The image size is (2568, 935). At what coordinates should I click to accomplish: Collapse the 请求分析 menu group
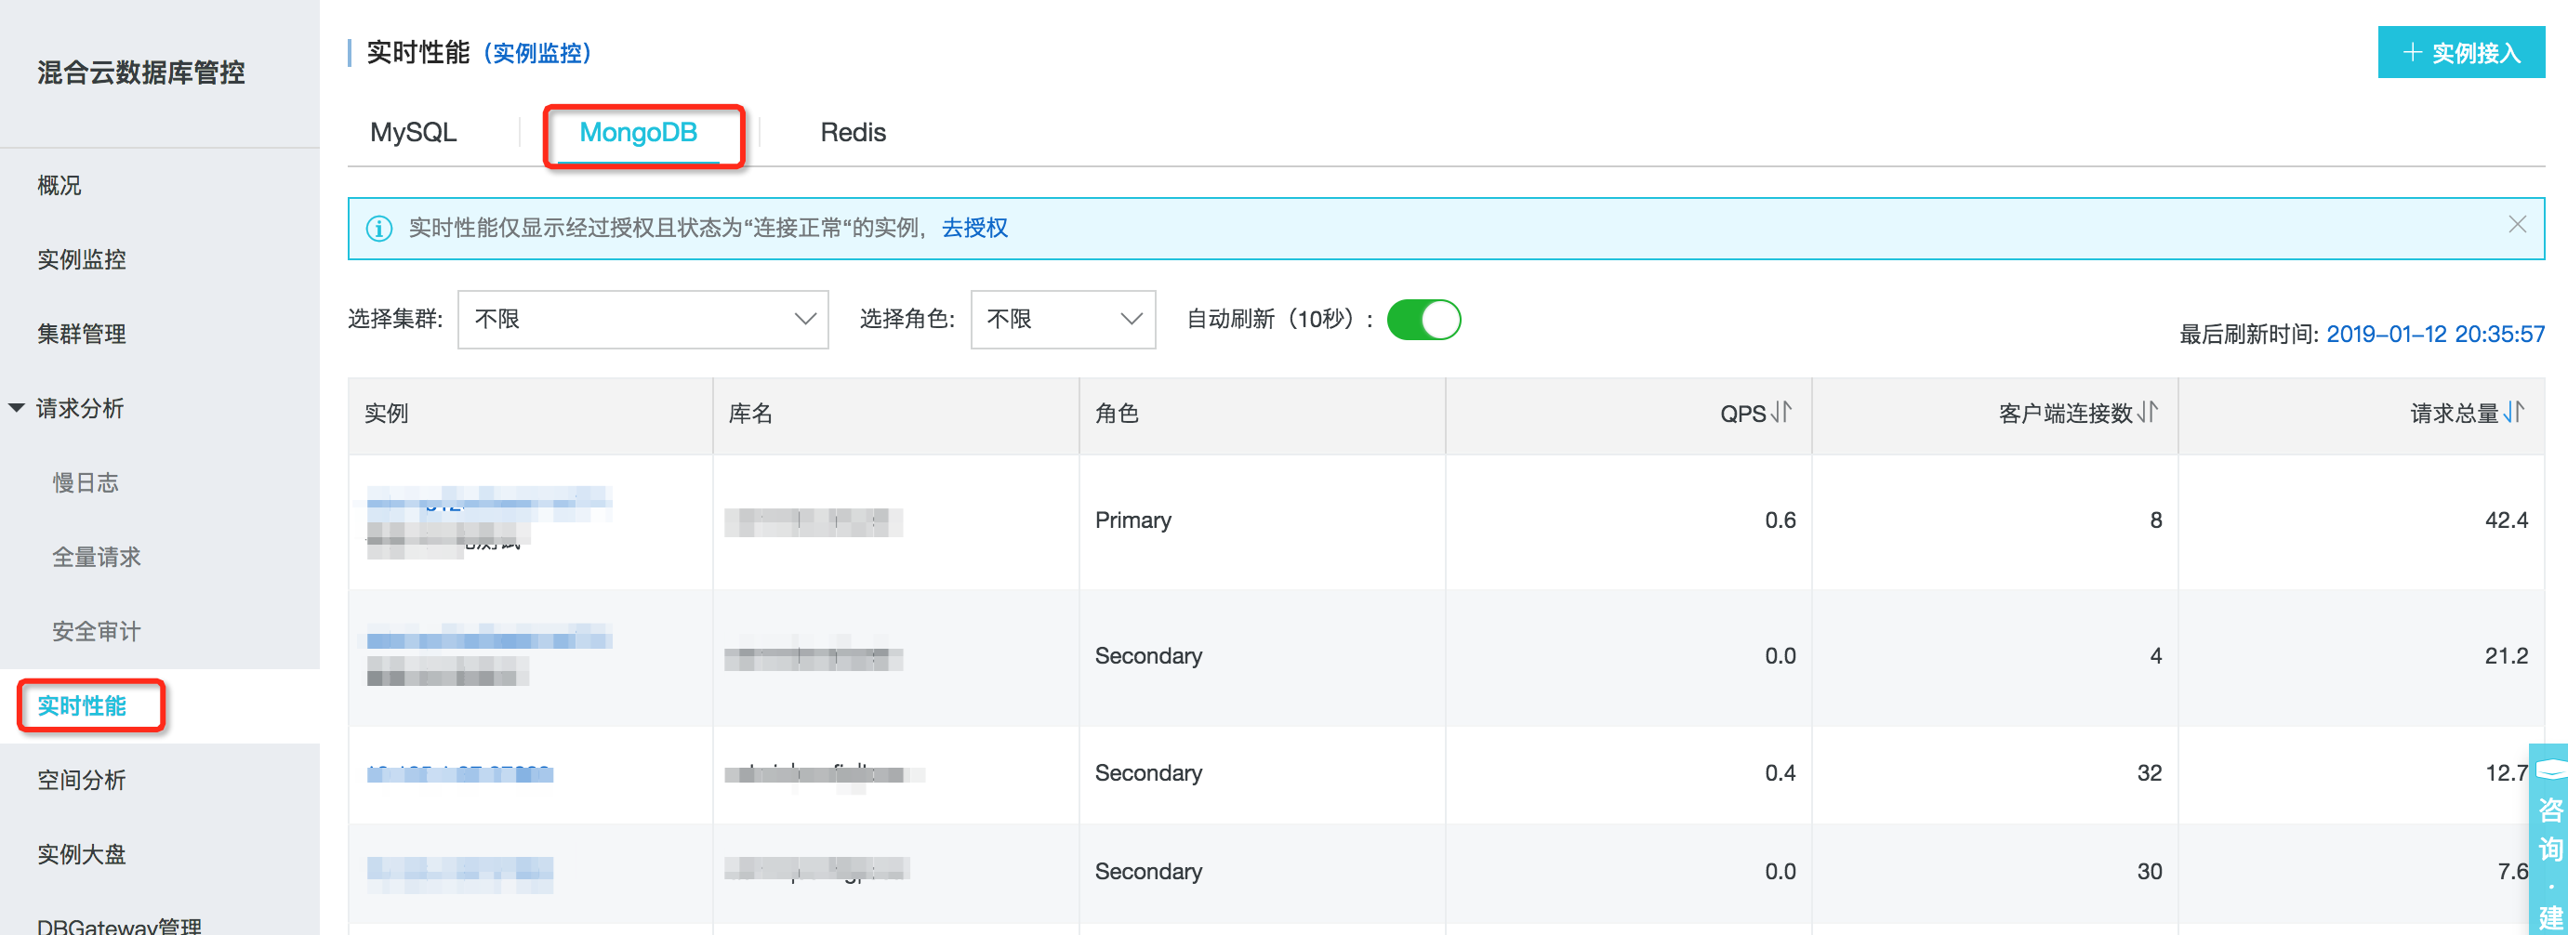17,408
